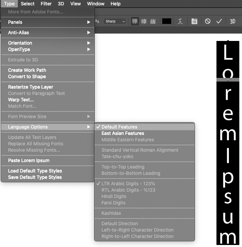The image size is (242, 247).
Task: Expand Font Preview Size submenu
Action: pyautogui.click(x=48, y=116)
